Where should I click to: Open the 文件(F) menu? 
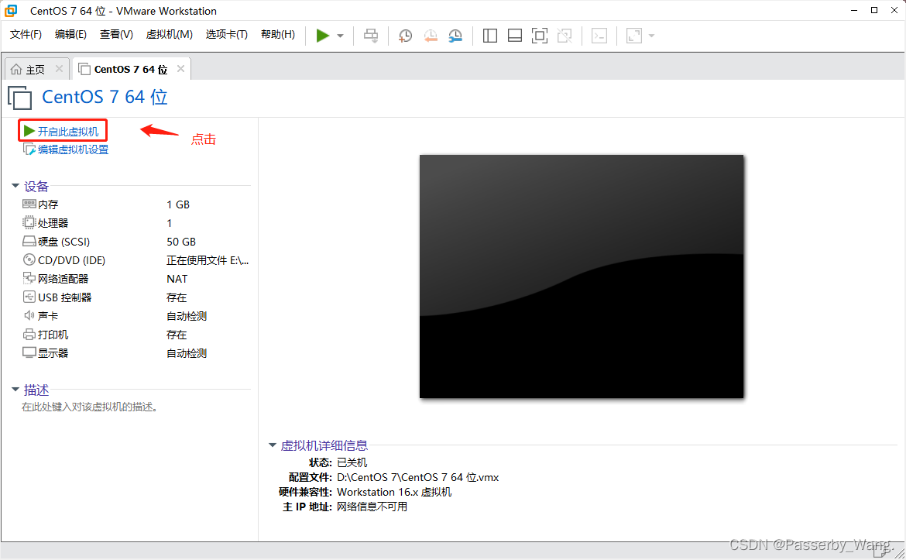pyautogui.click(x=26, y=35)
